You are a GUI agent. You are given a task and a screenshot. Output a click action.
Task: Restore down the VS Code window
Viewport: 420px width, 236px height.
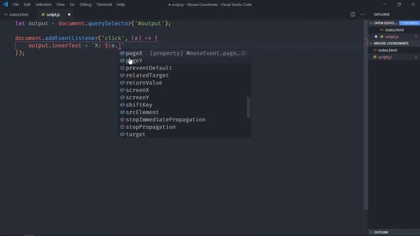(399, 5)
